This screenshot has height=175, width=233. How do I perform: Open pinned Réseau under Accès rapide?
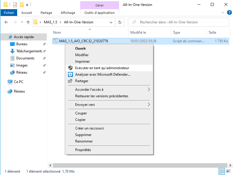pyautogui.click(x=22, y=72)
